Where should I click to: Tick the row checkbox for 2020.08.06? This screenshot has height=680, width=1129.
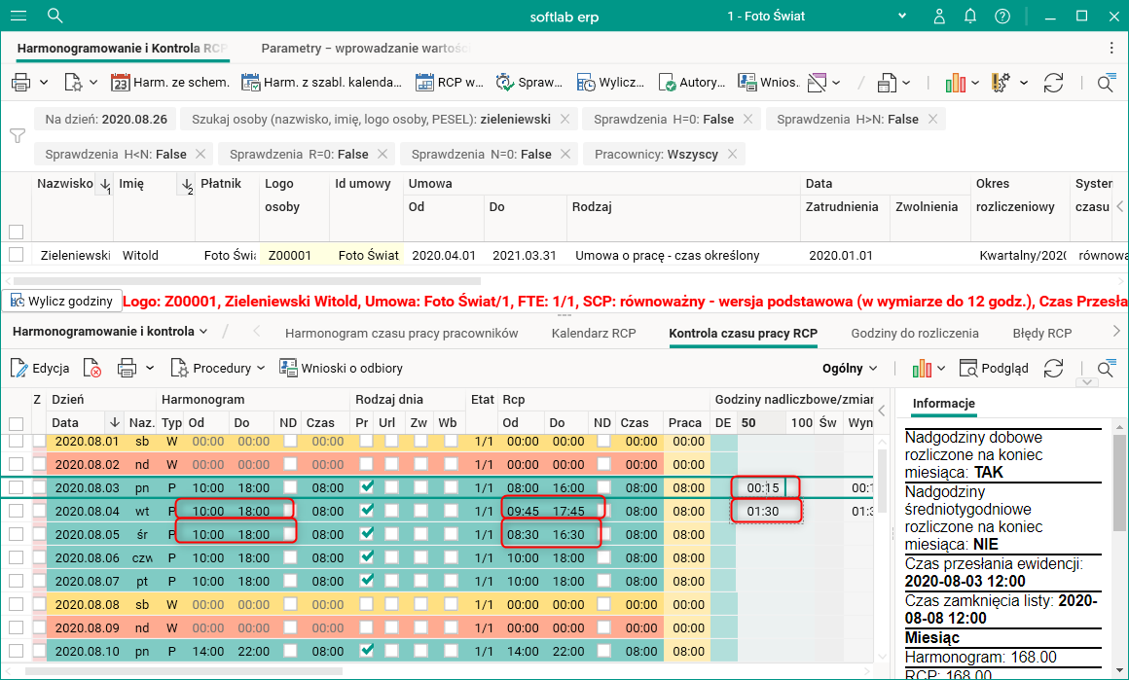click(x=16, y=557)
